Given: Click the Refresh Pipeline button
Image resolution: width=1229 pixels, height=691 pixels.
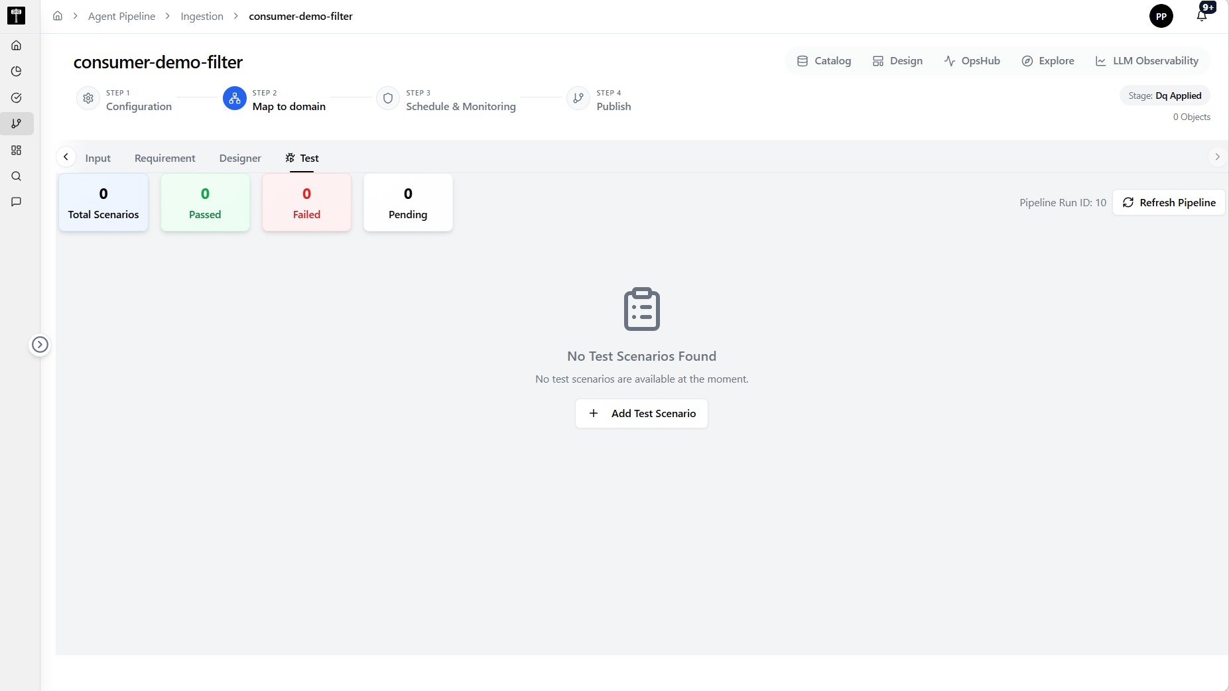Looking at the screenshot, I should 1169,202.
